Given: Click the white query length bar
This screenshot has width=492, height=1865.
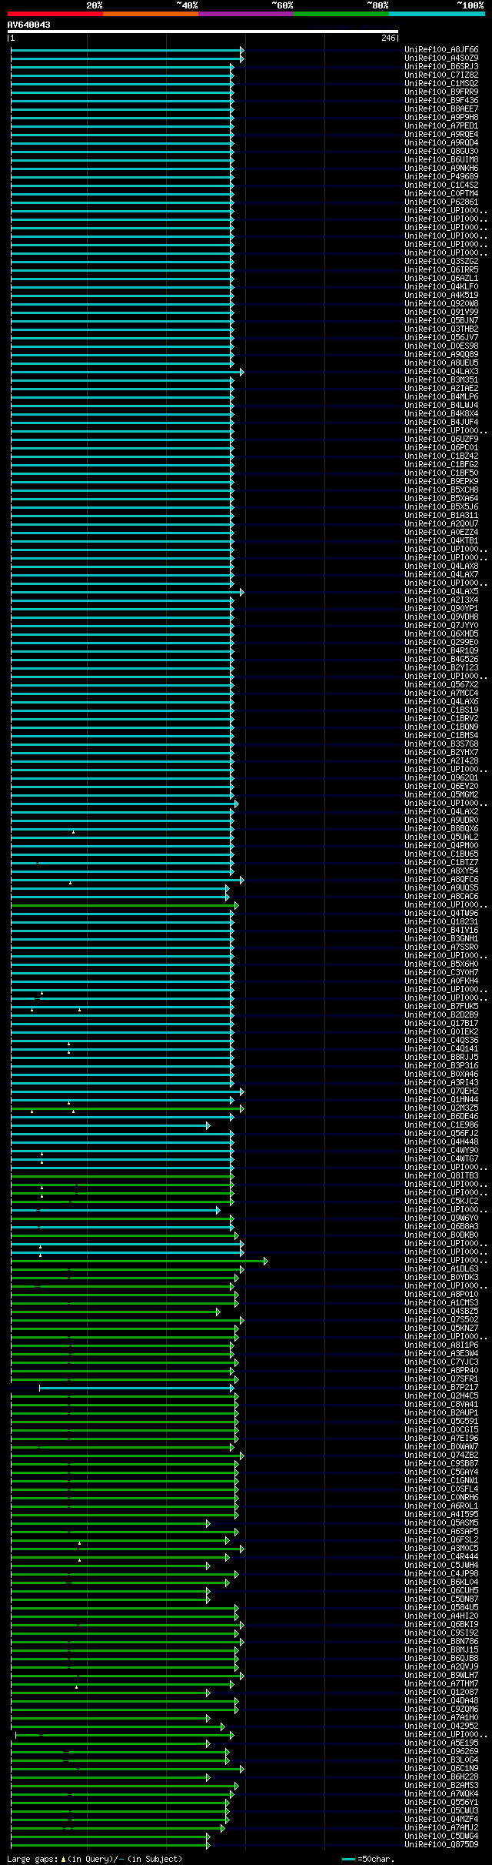Looking at the screenshot, I should pos(203,32).
